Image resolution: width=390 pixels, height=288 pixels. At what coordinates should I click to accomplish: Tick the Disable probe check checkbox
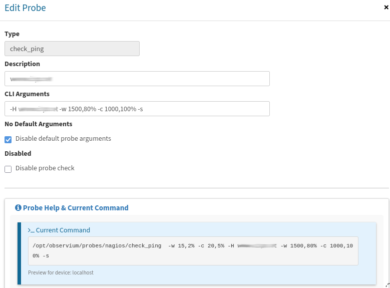pos(8,169)
